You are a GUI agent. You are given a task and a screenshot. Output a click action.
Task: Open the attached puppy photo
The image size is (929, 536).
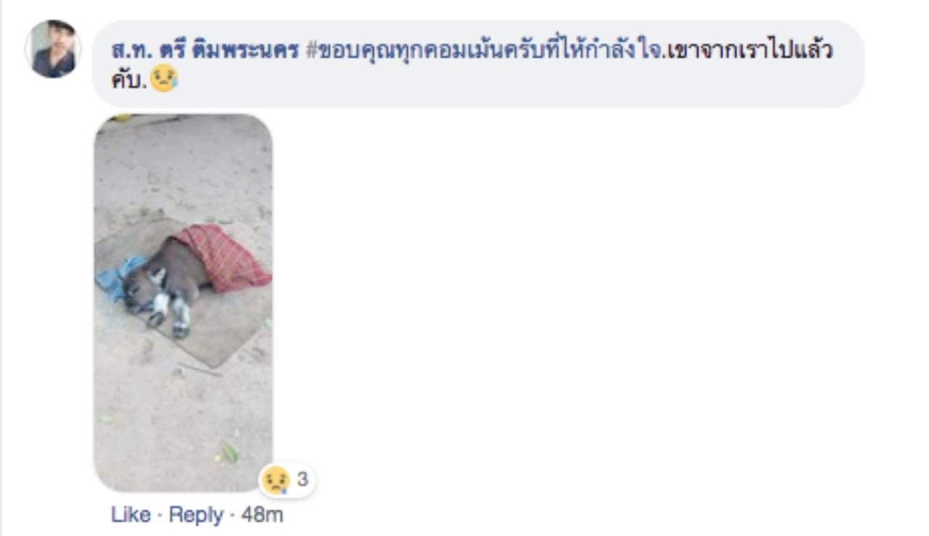pos(183,302)
